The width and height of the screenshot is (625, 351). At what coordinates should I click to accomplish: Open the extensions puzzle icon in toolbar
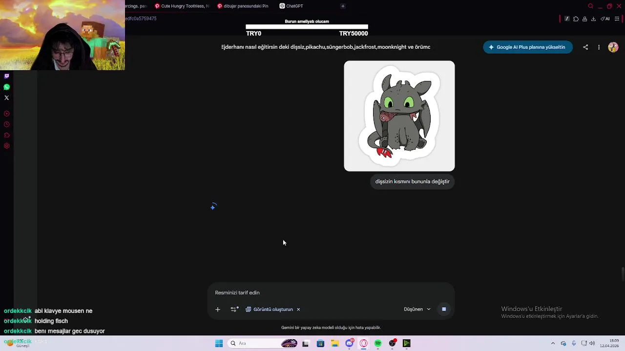pos(576,19)
